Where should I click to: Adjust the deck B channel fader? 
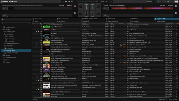[x=92, y=7]
